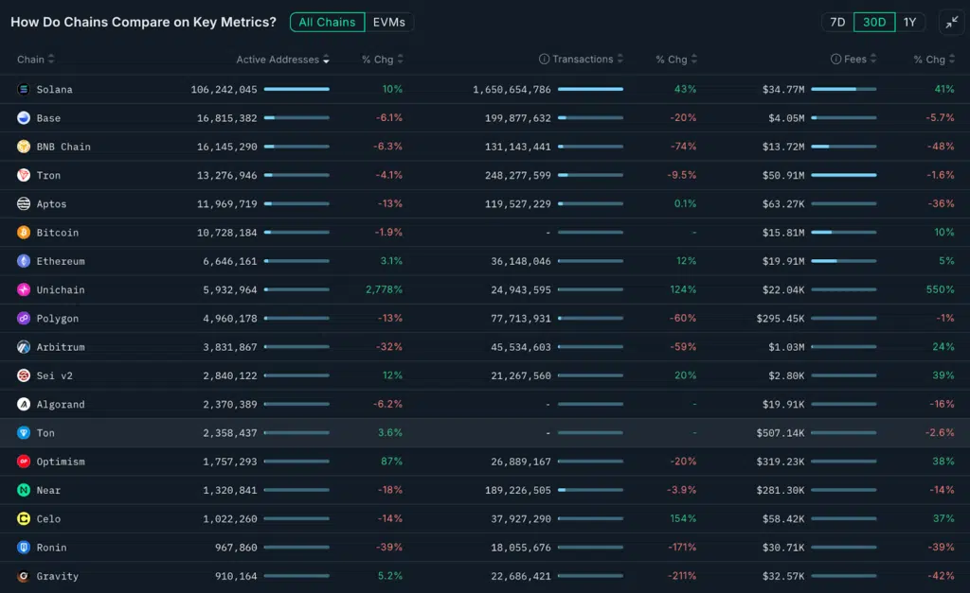Click the Solana chain logo icon

tap(24, 90)
